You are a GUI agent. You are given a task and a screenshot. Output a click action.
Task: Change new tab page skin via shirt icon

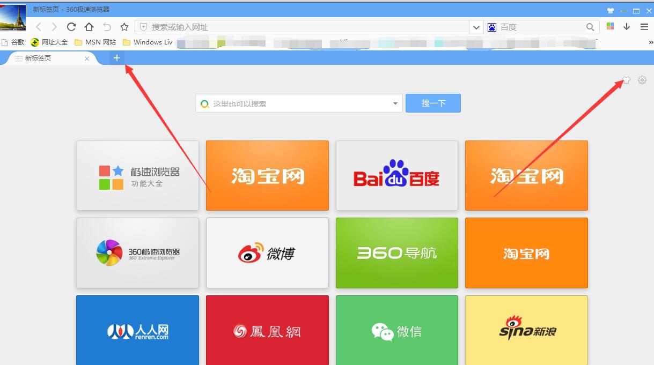[x=626, y=80]
